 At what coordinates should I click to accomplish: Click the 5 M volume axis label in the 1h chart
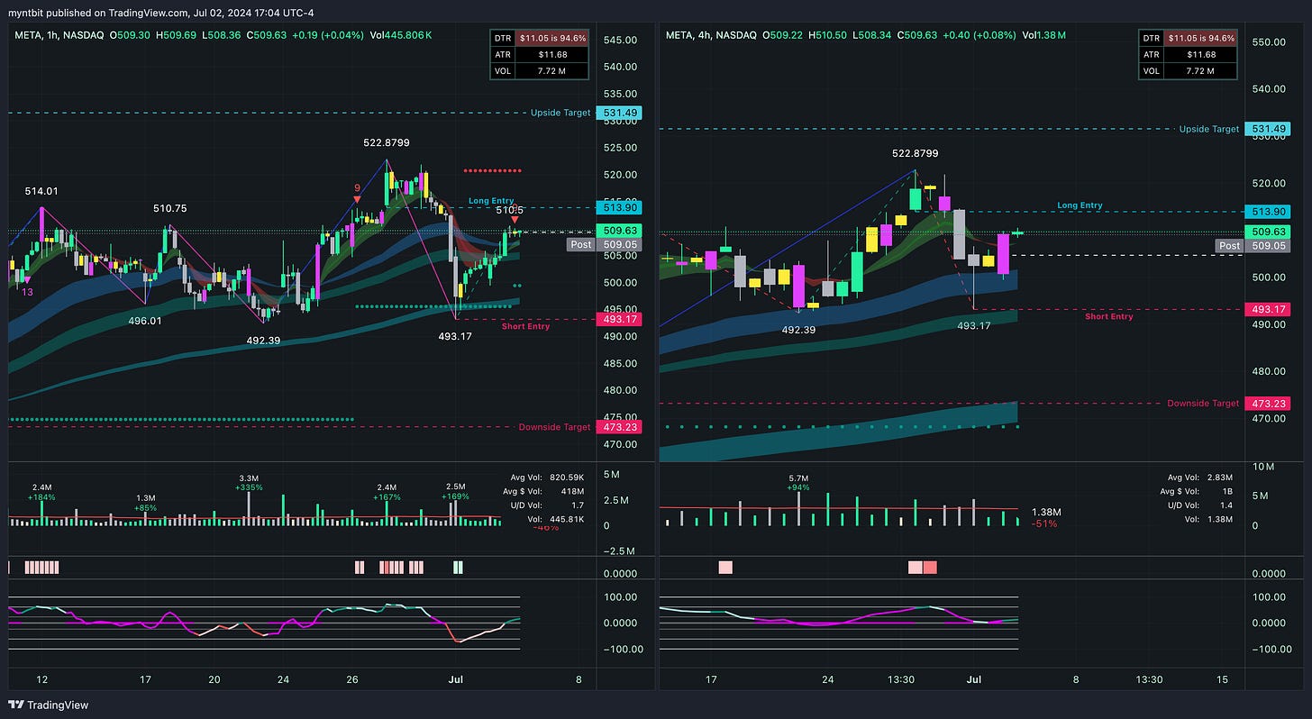611,473
